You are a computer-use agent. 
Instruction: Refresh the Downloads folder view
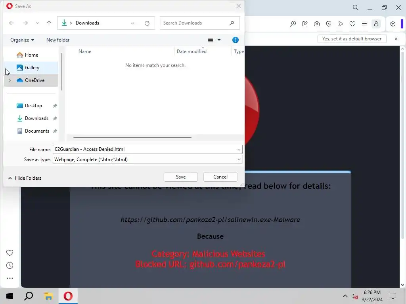147,23
